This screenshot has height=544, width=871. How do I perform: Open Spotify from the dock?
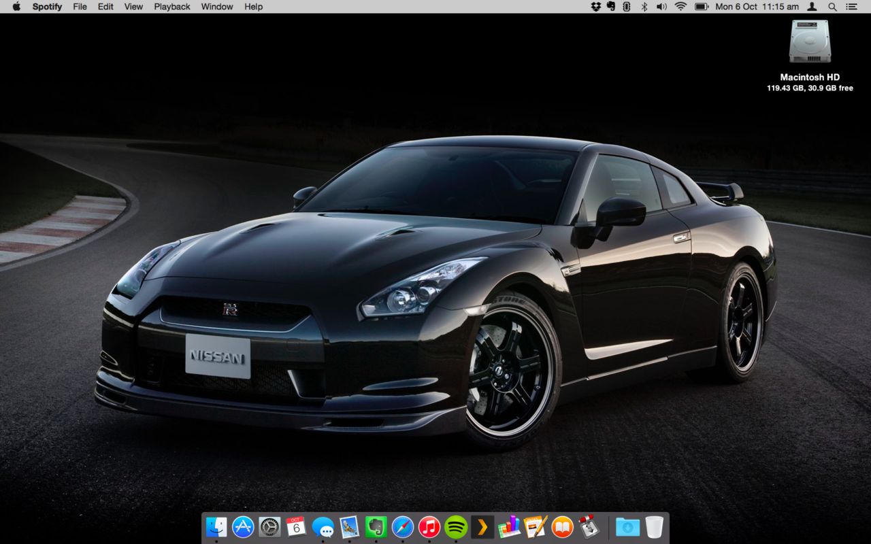click(456, 527)
